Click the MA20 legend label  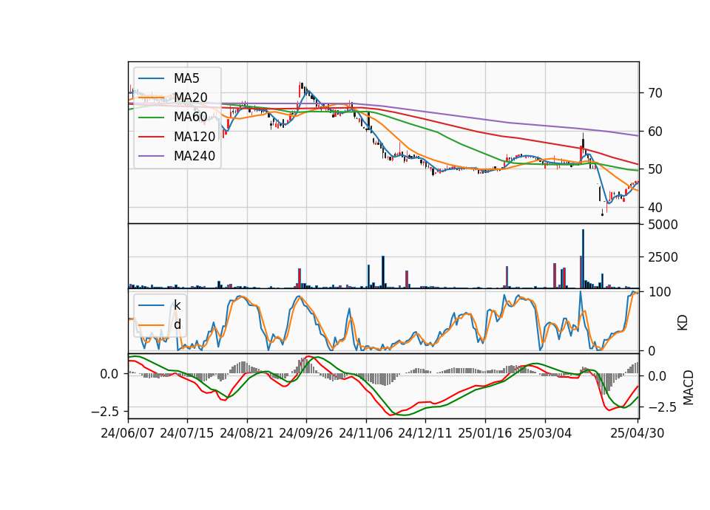pos(191,98)
